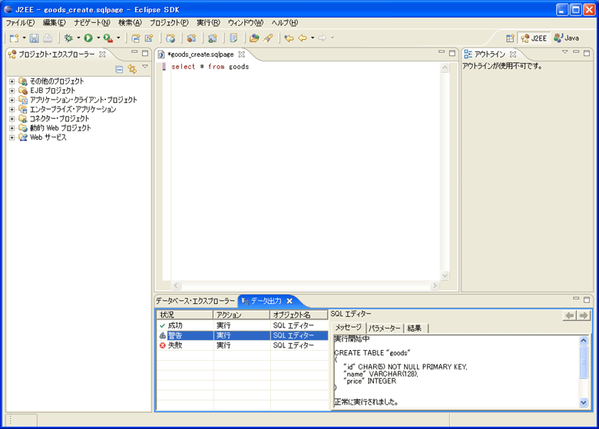Image resolution: width=599 pixels, height=429 pixels.
Task: Switch to the Java perspective
Action: pos(567,38)
